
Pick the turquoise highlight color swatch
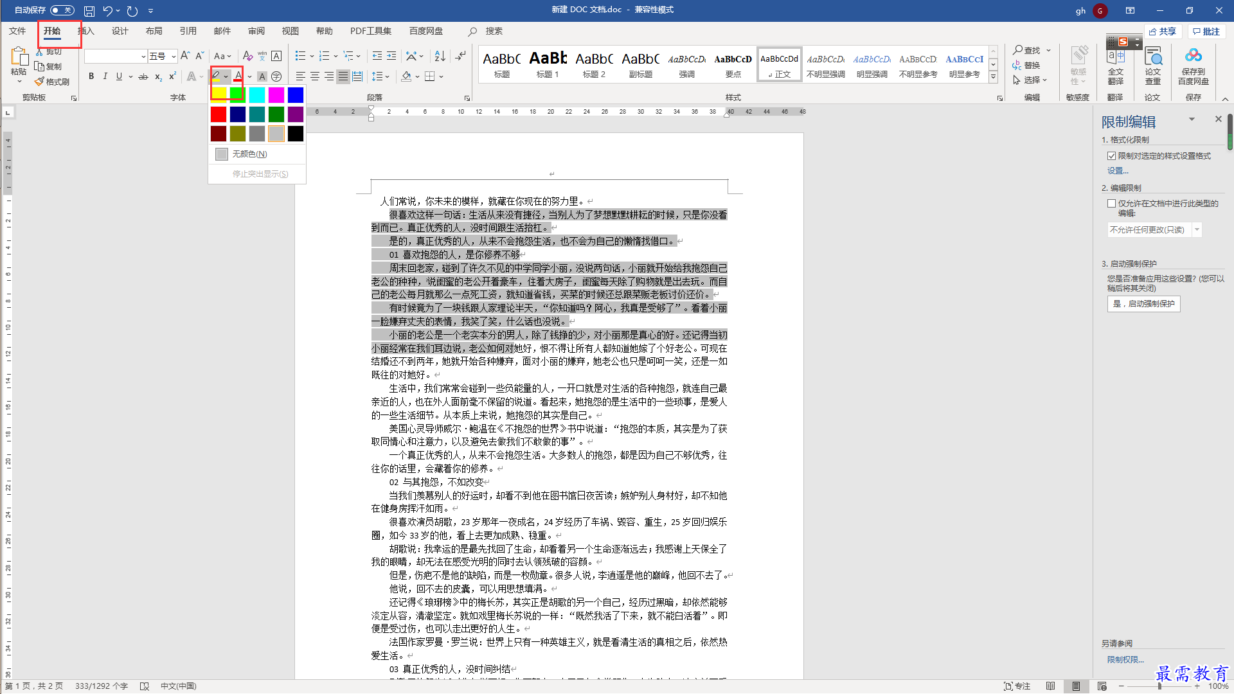tap(257, 94)
